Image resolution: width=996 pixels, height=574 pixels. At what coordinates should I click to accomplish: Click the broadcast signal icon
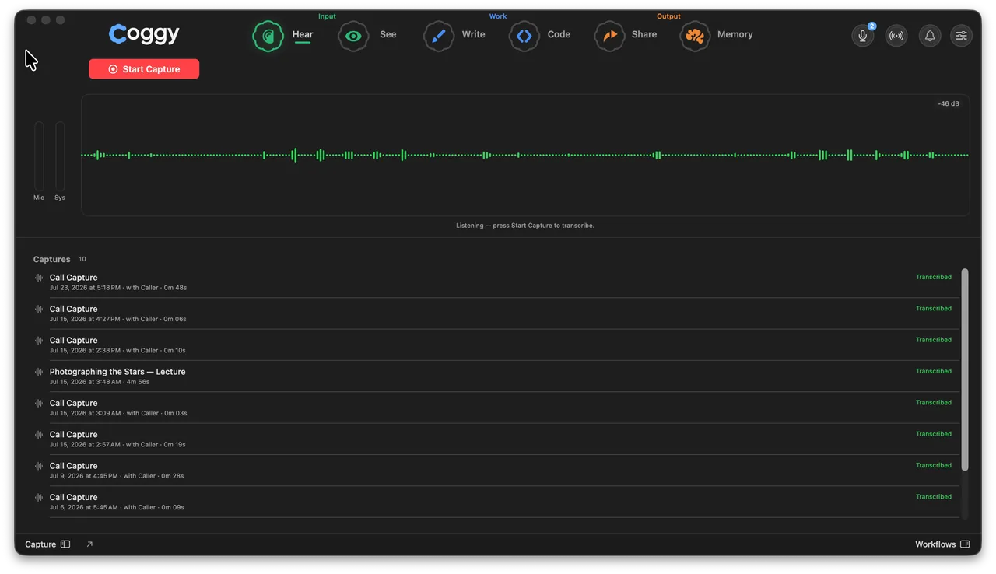896,36
